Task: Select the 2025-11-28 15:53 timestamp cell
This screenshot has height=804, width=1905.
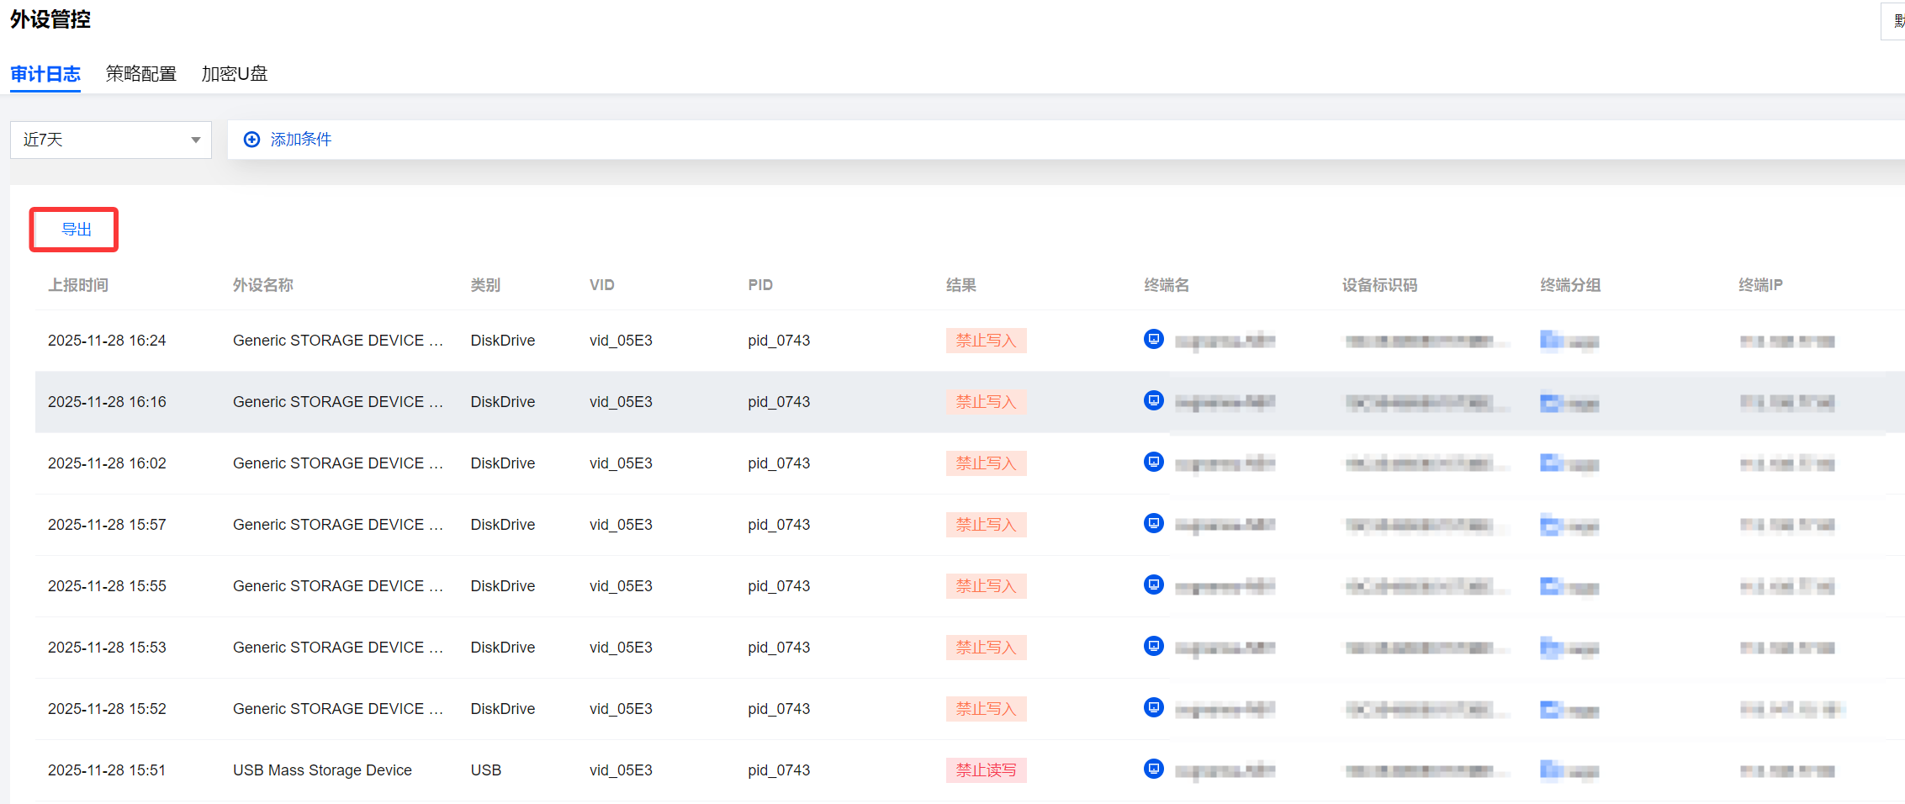Action: click(107, 648)
